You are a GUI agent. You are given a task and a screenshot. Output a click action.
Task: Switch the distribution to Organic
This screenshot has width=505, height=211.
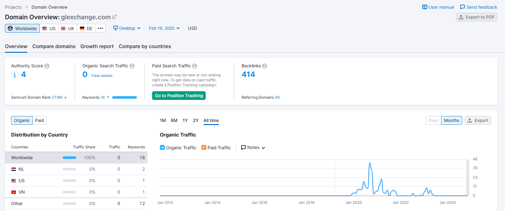coord(22,120)
